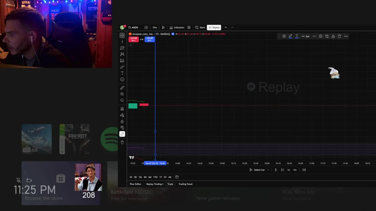Click the blue BUY 220.88 button
The height and width of the screenshot is (211, 376).
click(x=150, y=39)
